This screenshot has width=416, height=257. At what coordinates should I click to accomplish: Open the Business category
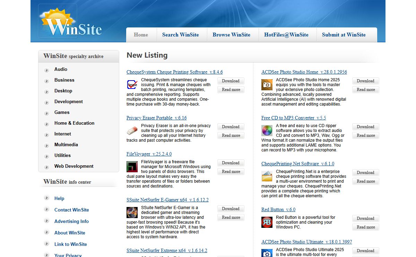[x=64, y=80]
